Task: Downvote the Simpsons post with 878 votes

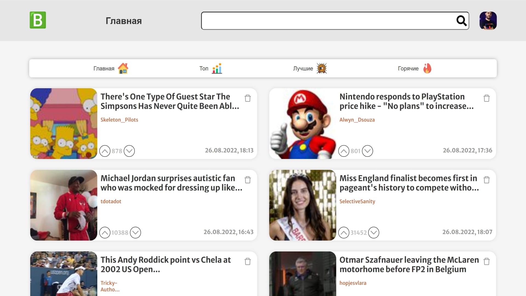Action: coord(129,151)
